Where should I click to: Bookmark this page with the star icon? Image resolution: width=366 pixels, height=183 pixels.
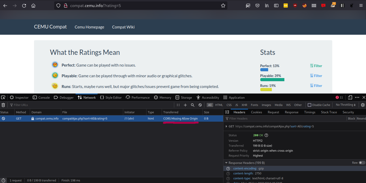[x=223, y=5]
